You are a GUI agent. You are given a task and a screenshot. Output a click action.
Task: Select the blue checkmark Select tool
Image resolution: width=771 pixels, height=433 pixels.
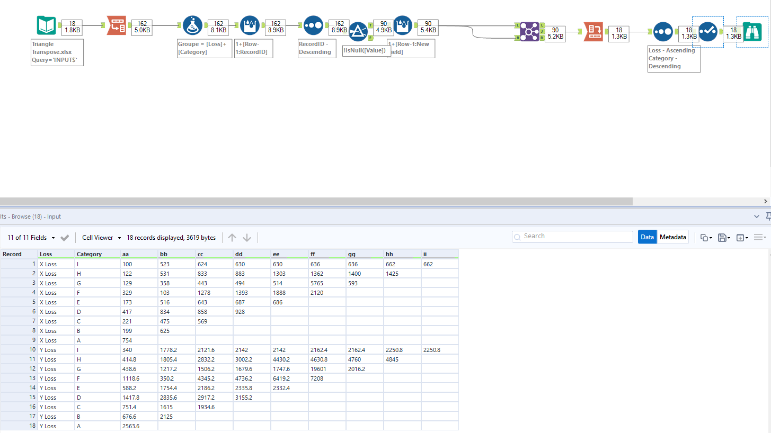tap(707, 32)
